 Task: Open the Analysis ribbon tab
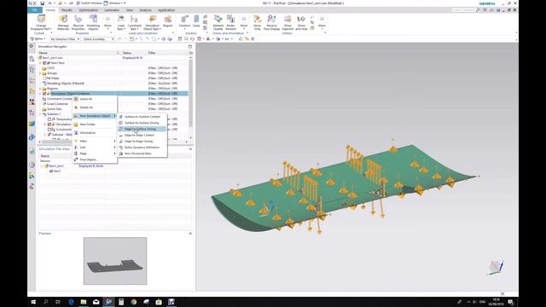[146, 10]
